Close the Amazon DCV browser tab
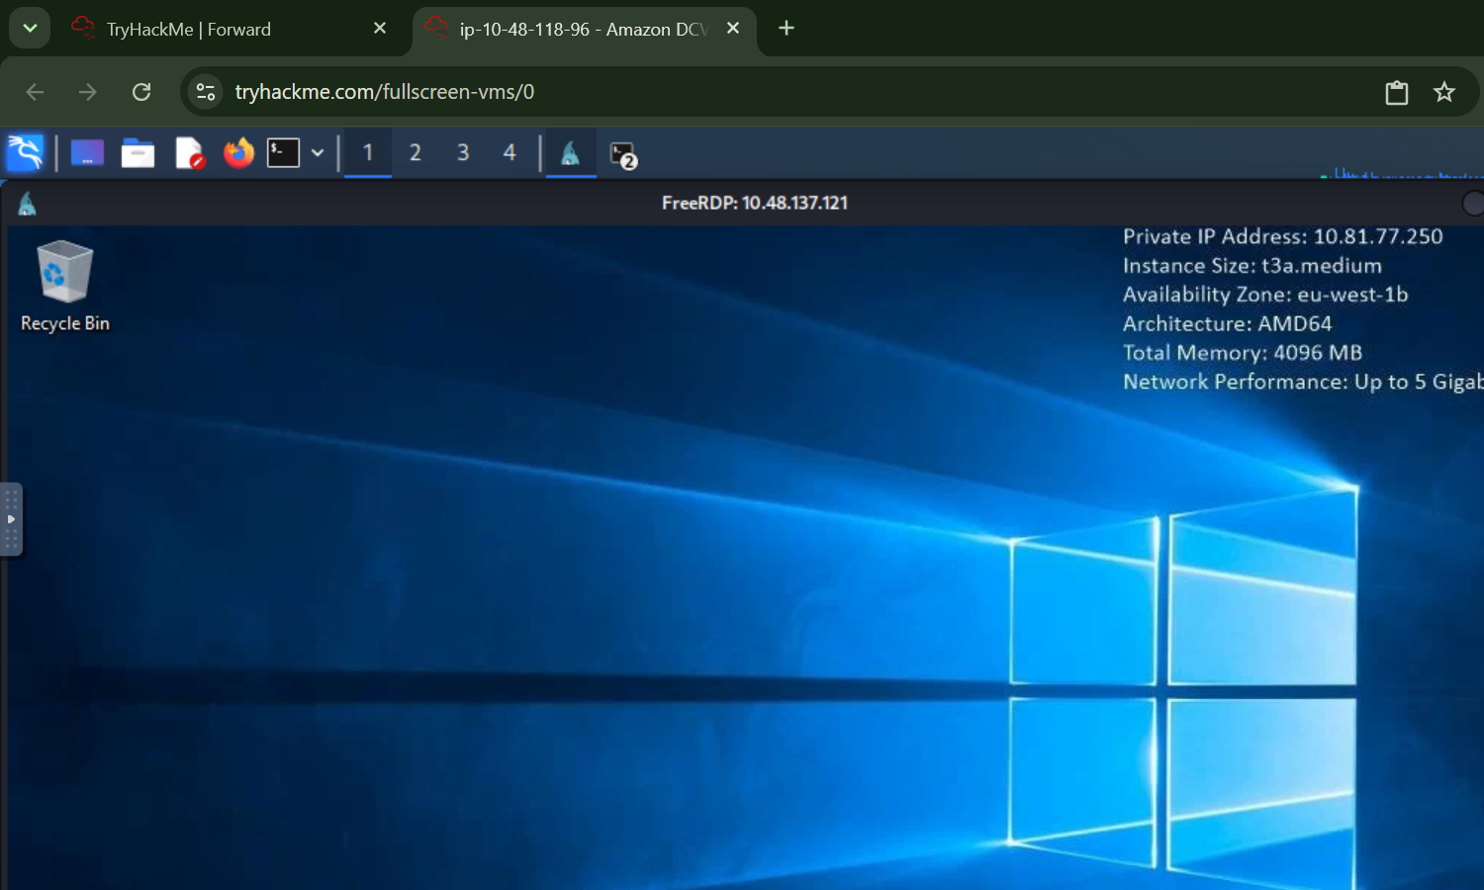This screenshot has height=890, width=1484. point(733,29)
